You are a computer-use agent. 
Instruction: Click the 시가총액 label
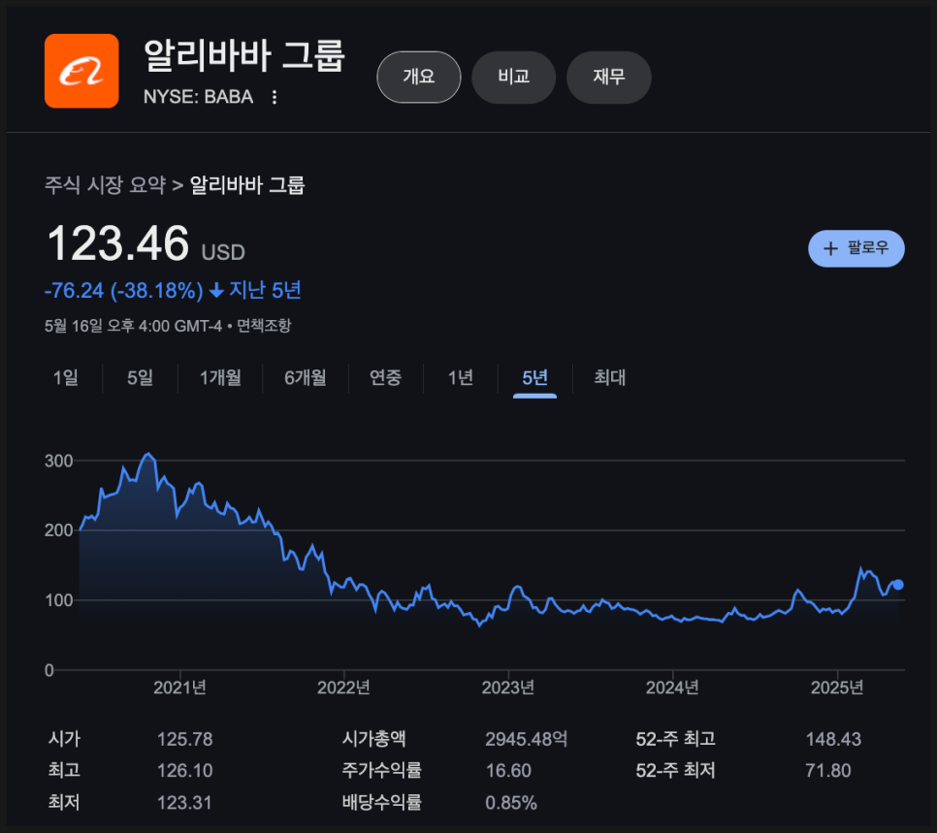click(374, 739)
